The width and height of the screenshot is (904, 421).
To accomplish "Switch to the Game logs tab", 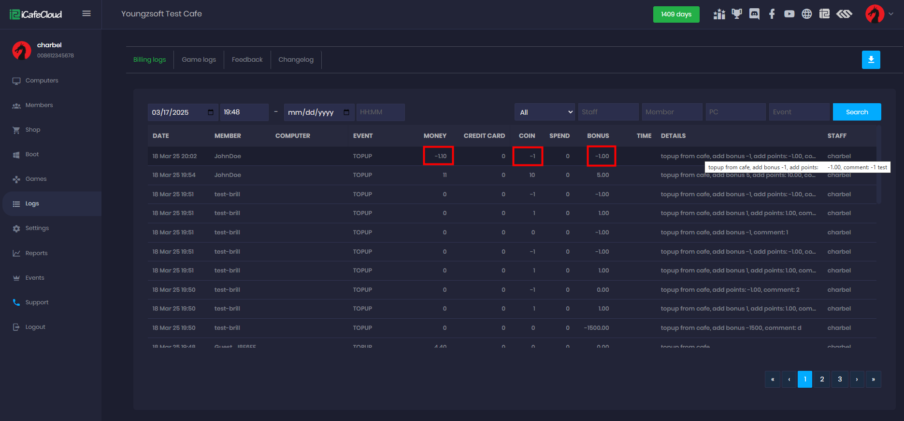I will click(x=199, y=60).
